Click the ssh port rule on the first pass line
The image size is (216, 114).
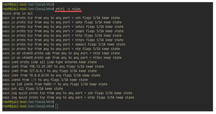coord(61,18)
